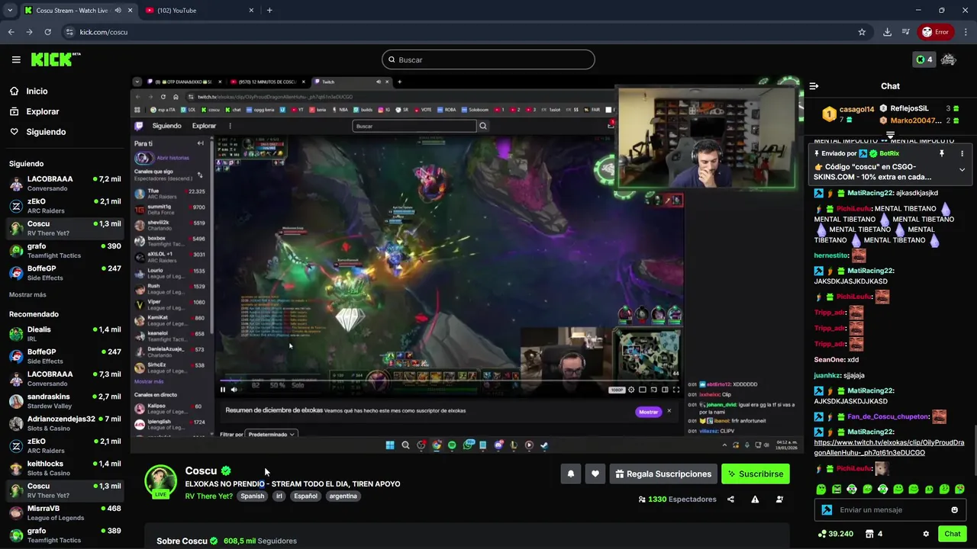Open Siguiendo in sidebar
The width and height of the screenshot is (977, 549).
pyautogui.click(x=38, y=132)
